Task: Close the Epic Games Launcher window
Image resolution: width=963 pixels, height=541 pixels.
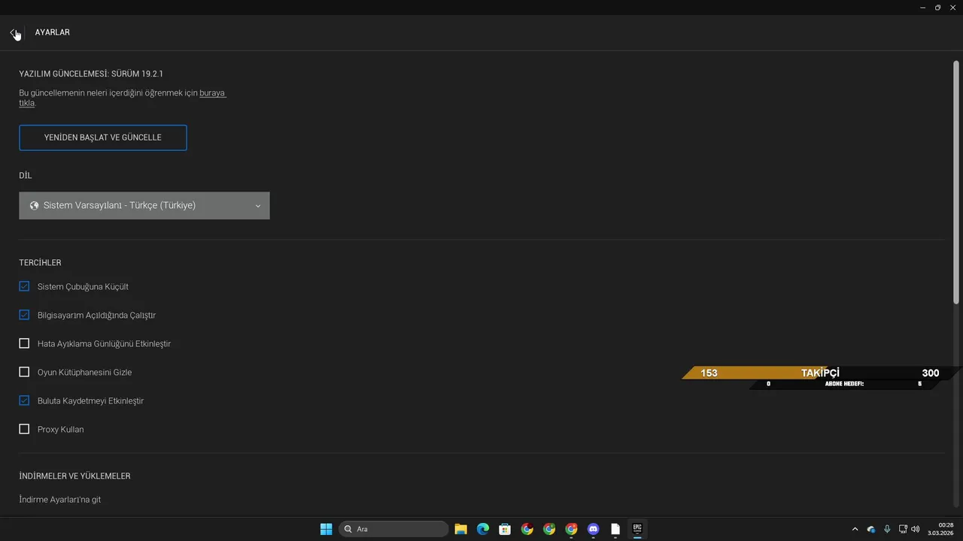Action: coord(952,8)
